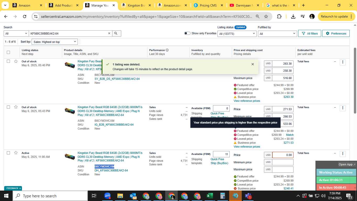The image size is (357, 201).
Task: Favorite the SY_B2B_DS listing star
Action: [x=16, y=61]
